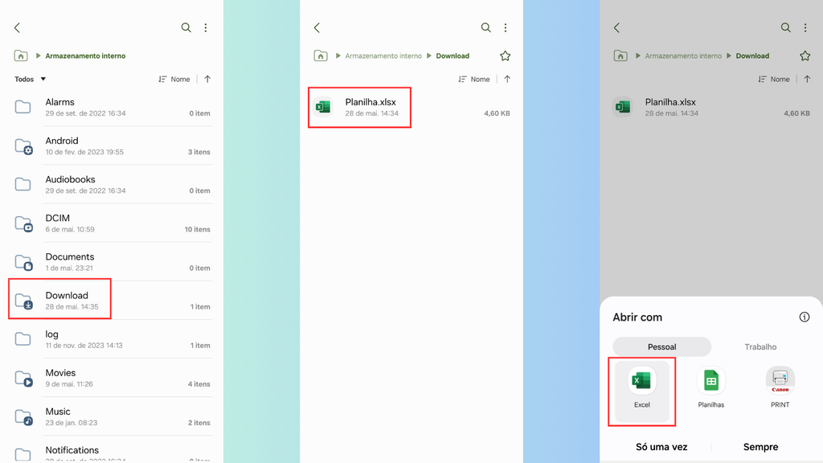Select 'Armazenamento interno' breadcrumb in left panel

pos(85,55)
